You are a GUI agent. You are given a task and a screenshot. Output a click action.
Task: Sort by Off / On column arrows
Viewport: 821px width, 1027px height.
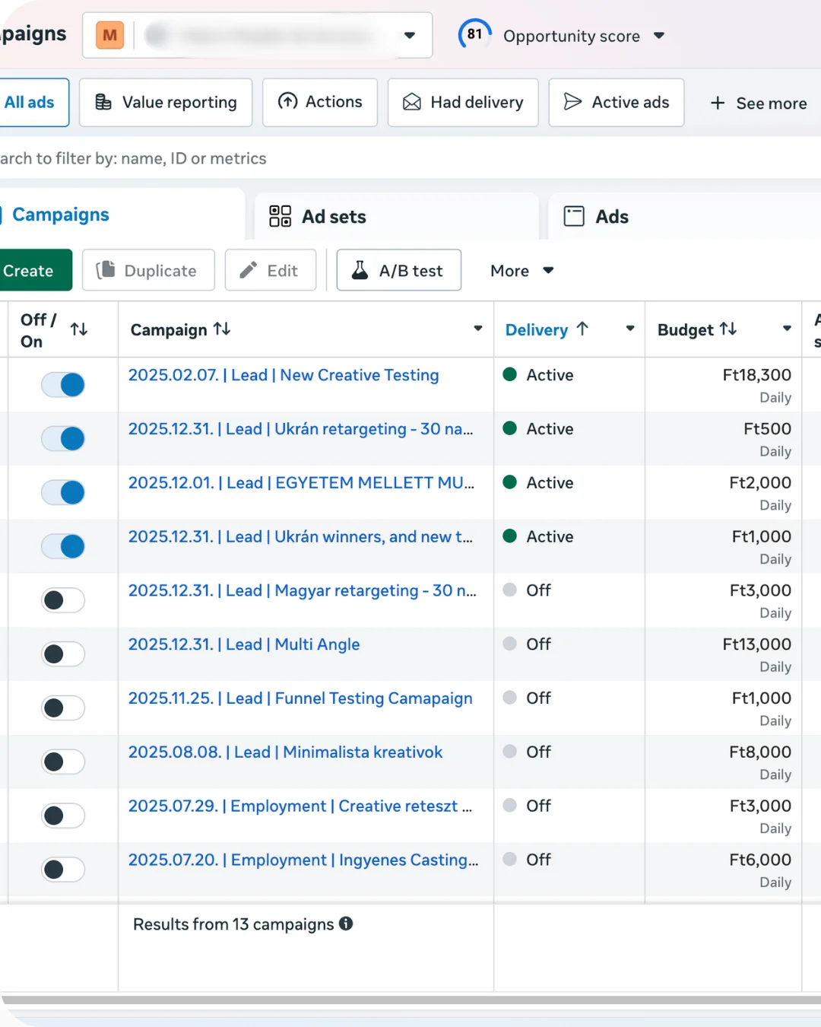pyautogui.click(x=79, y=329)
